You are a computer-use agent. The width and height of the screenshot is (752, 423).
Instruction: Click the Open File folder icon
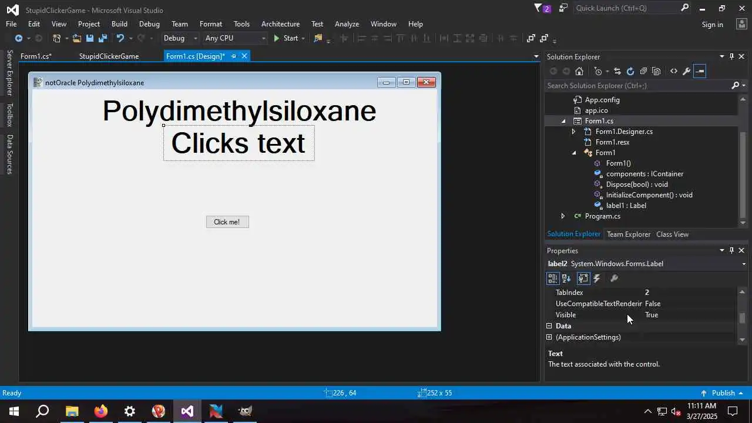click(x=77, y=38)
